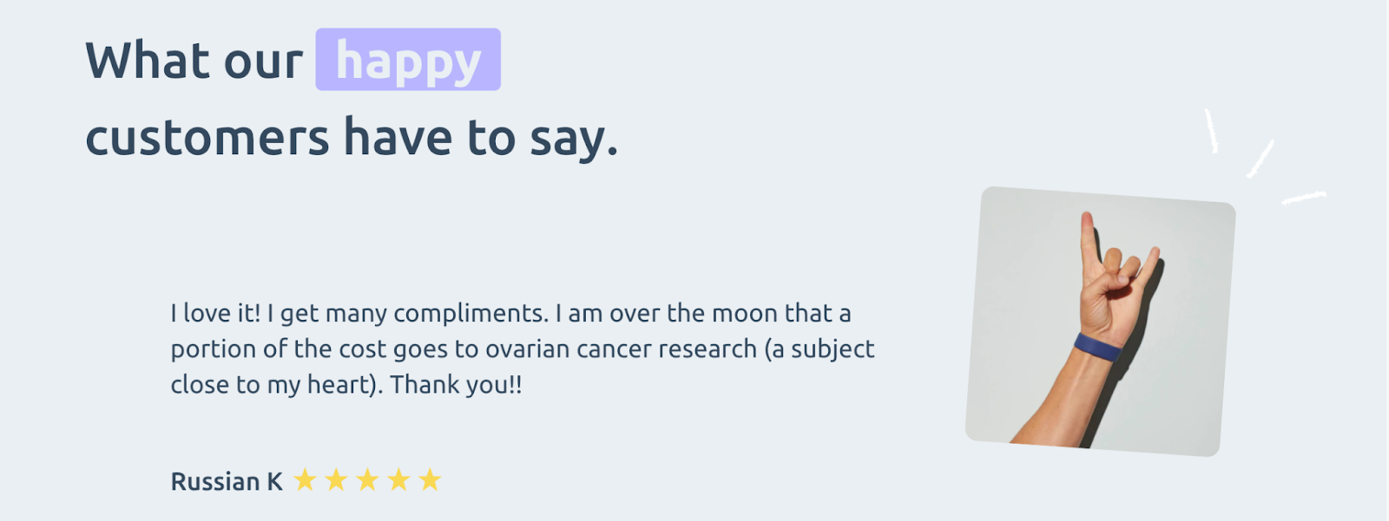Click the blue wristband in the photo
The height and width of the screenshot is (521, 1389).
click(1098, 348)
